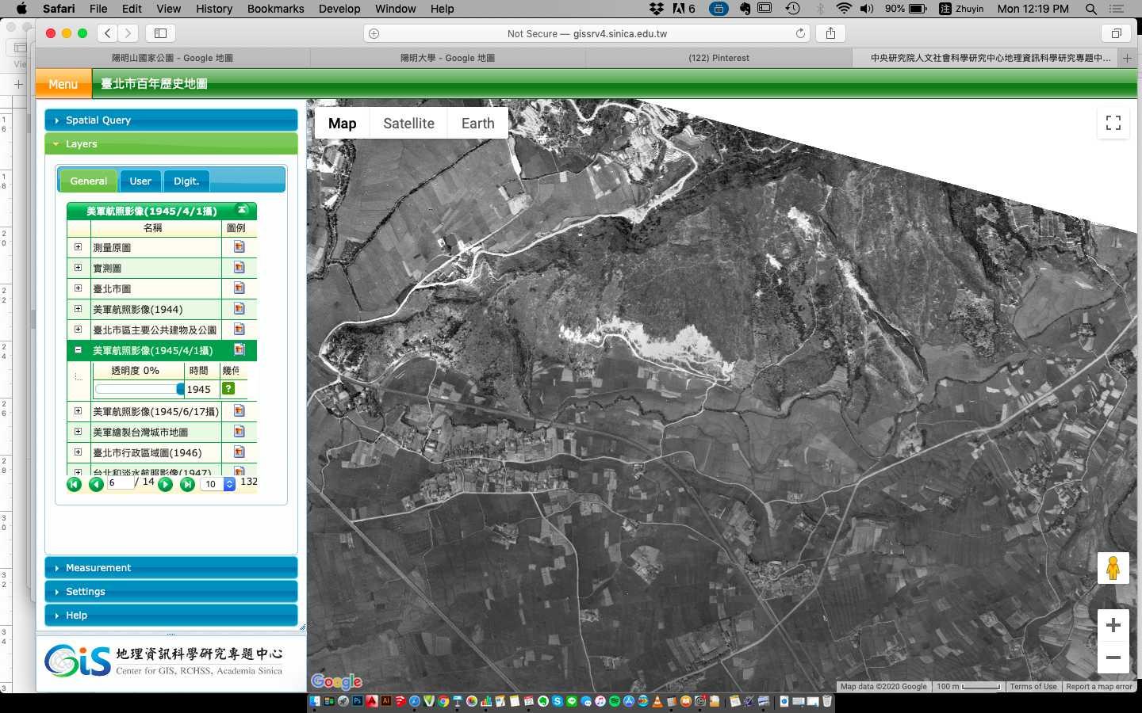1142x713 pixels.
Task: Open the Digit. tab
Action: 186,181
